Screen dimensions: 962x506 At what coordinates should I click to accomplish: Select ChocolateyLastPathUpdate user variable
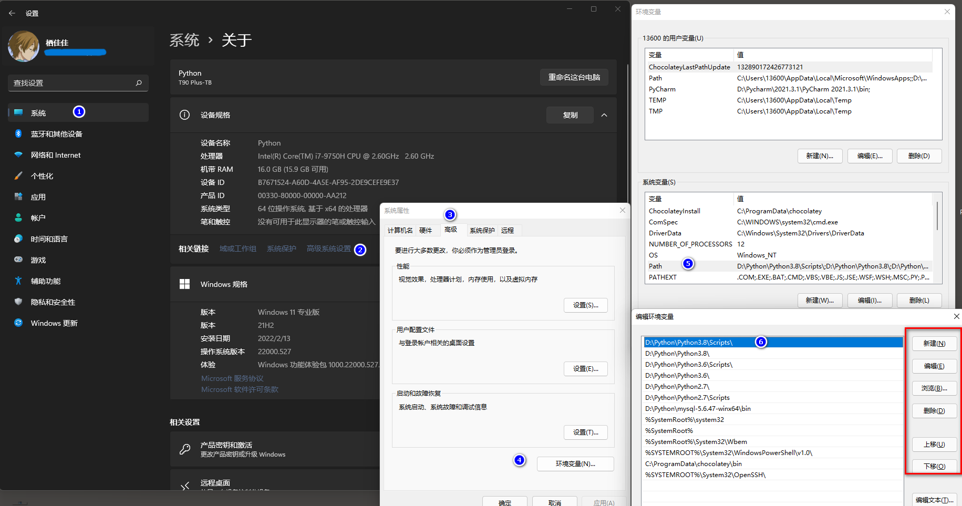tap(789, 67)
